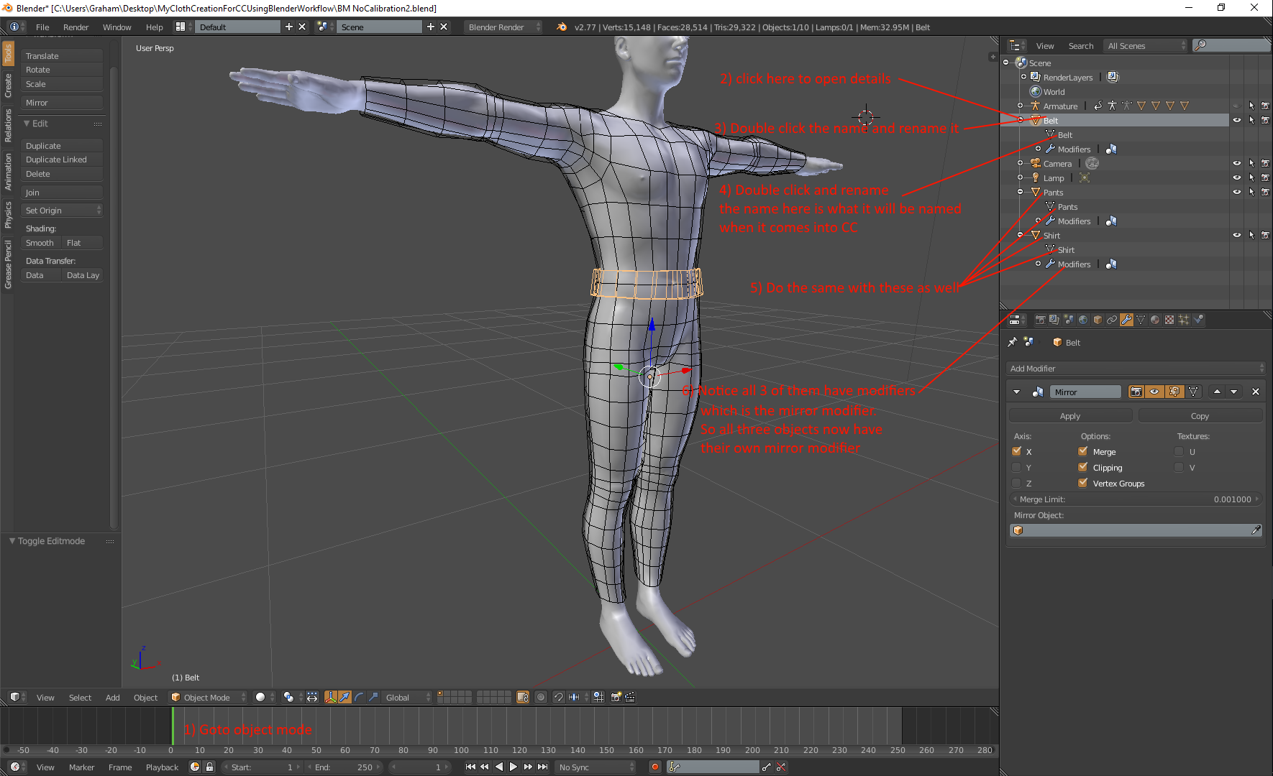Click the snap magnet icon in header

click(x=558, y=697)
